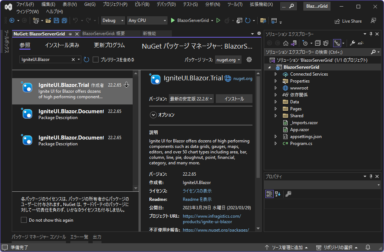The height and width of the screenshot is (252, 384).
Task: Click the blue restart/refresh icon in toolbar
Action: tap(248, 20)
